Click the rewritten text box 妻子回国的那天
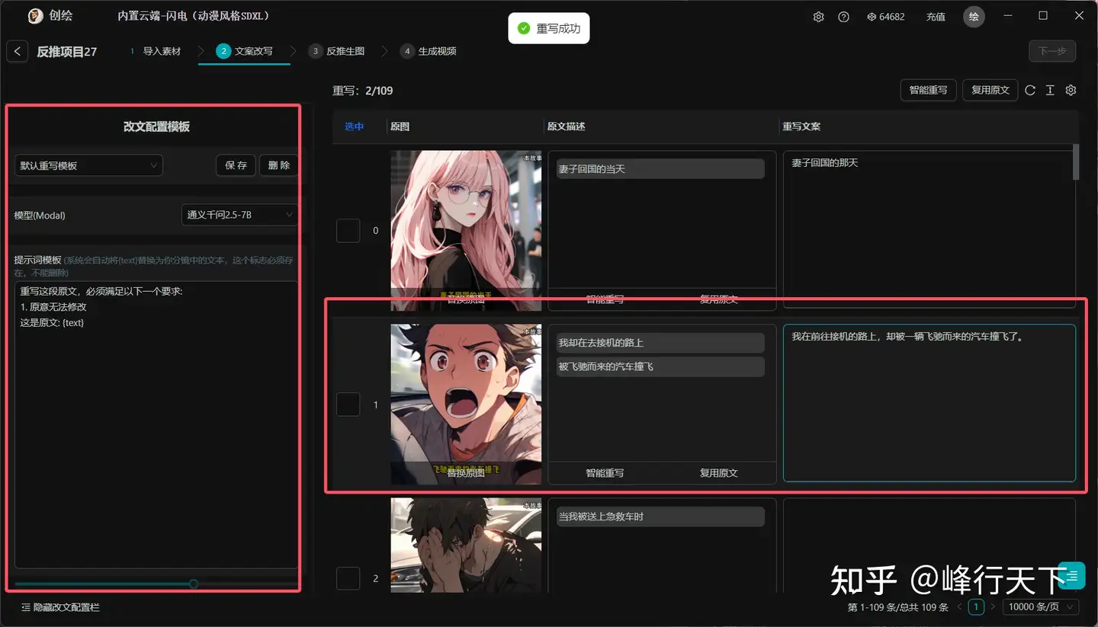The width and height of the screenshot is (1098, 627). [x=929, y=229]
